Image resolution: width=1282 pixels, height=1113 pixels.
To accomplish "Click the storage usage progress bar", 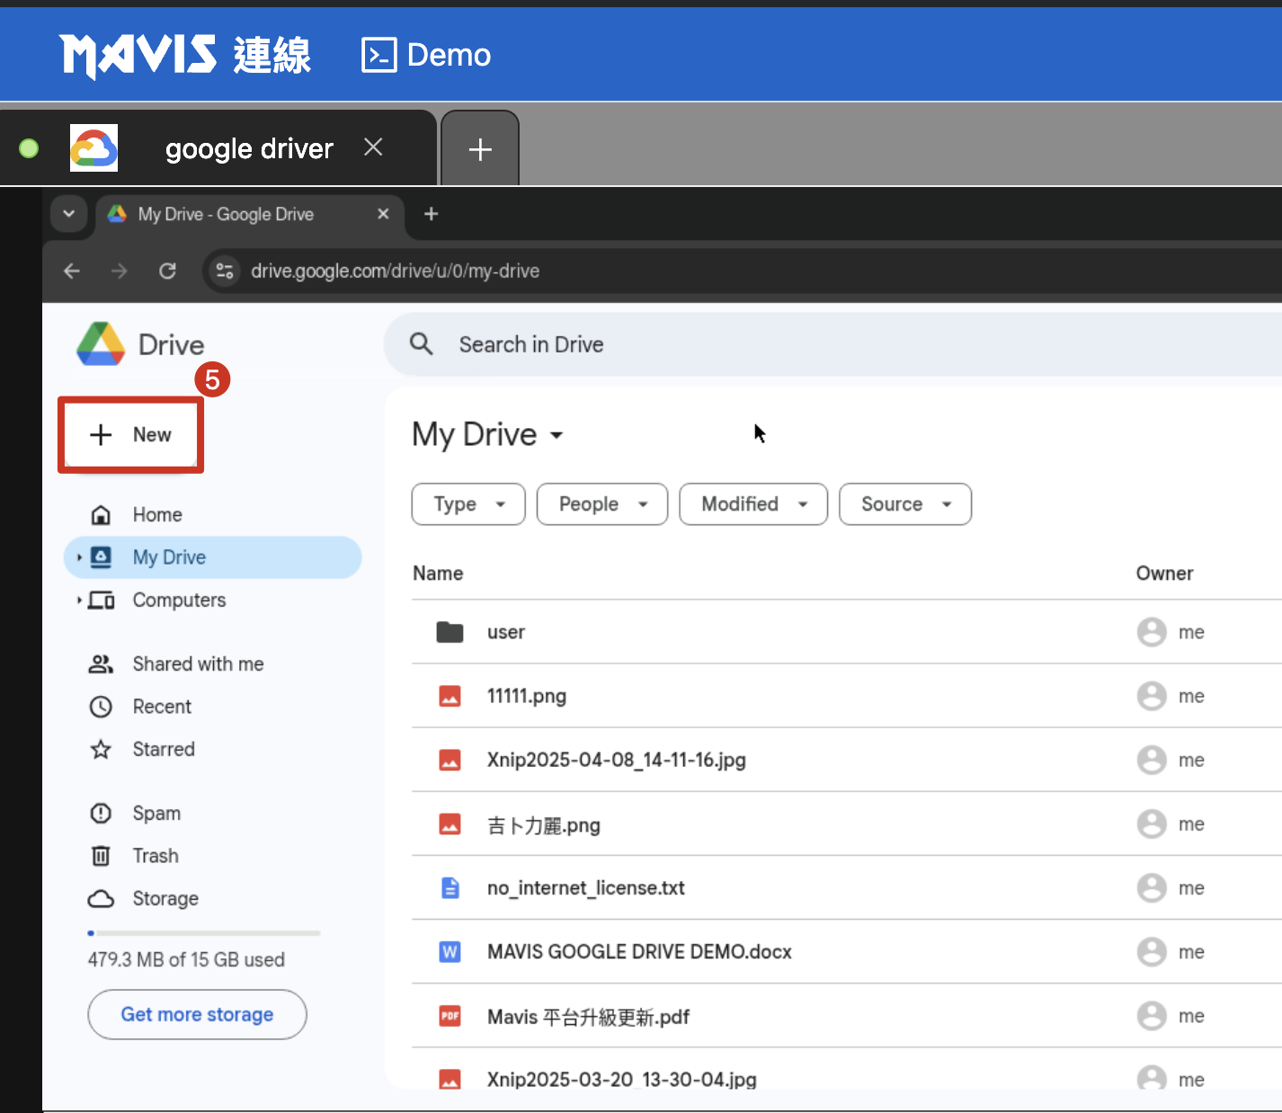I will tap(204, 933).
